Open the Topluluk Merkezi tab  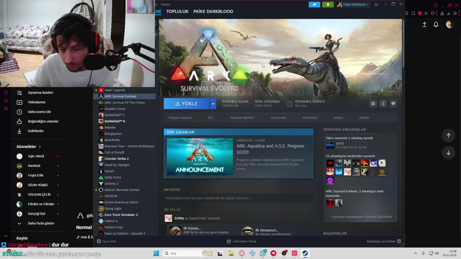(x=242, y=118)
